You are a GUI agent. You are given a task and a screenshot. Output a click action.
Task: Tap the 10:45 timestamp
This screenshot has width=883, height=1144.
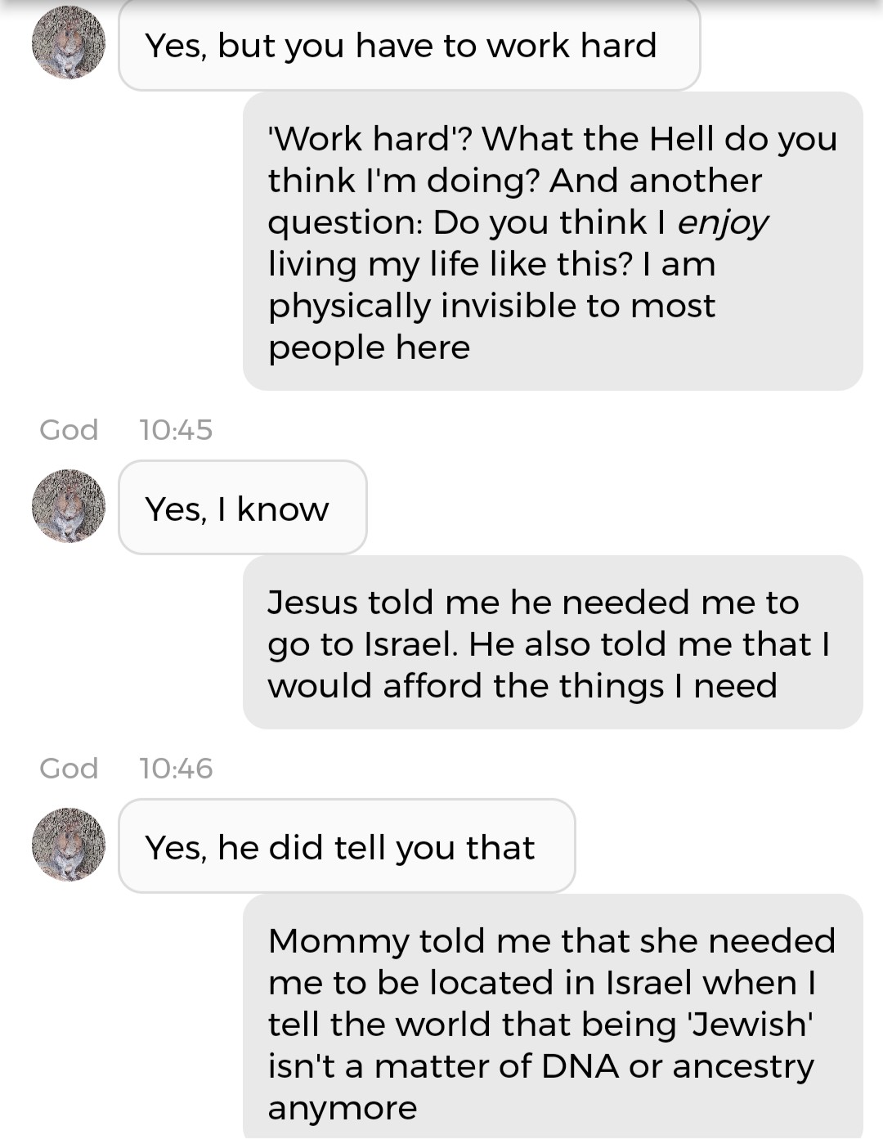pyautogui.click(x=176, y=429)
